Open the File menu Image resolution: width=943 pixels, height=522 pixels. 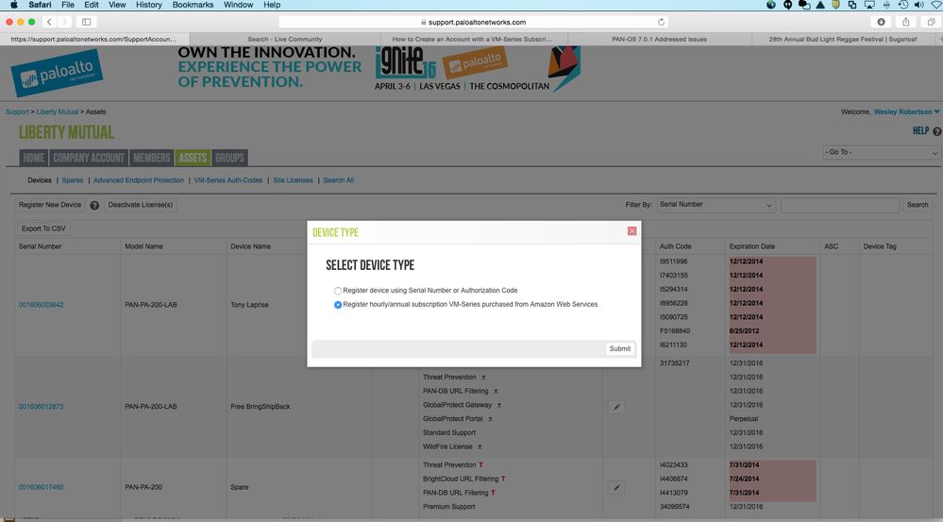68,5
